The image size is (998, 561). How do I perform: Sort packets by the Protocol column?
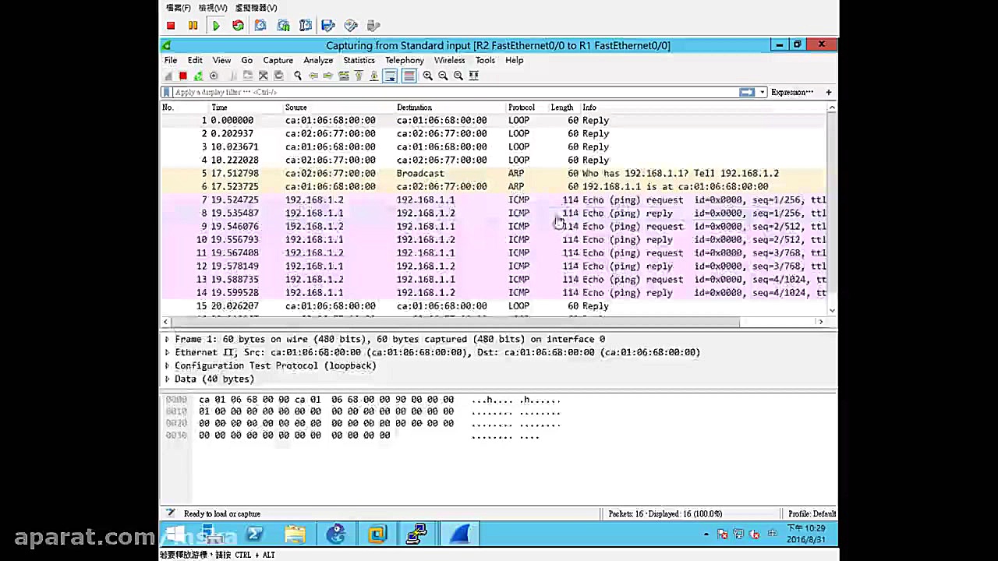[521, 108]
